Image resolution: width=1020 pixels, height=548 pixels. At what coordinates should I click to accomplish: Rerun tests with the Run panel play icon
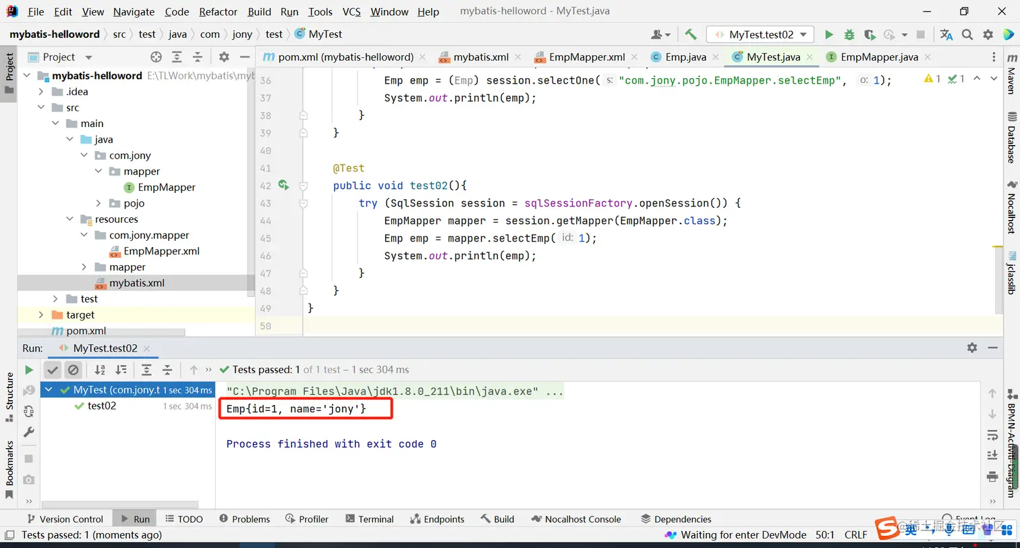[x=29, y=370]
